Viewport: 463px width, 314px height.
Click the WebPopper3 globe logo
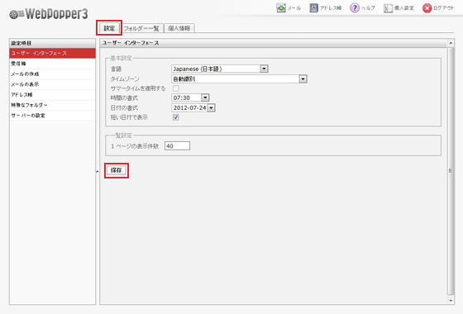[x=17, y=14]
